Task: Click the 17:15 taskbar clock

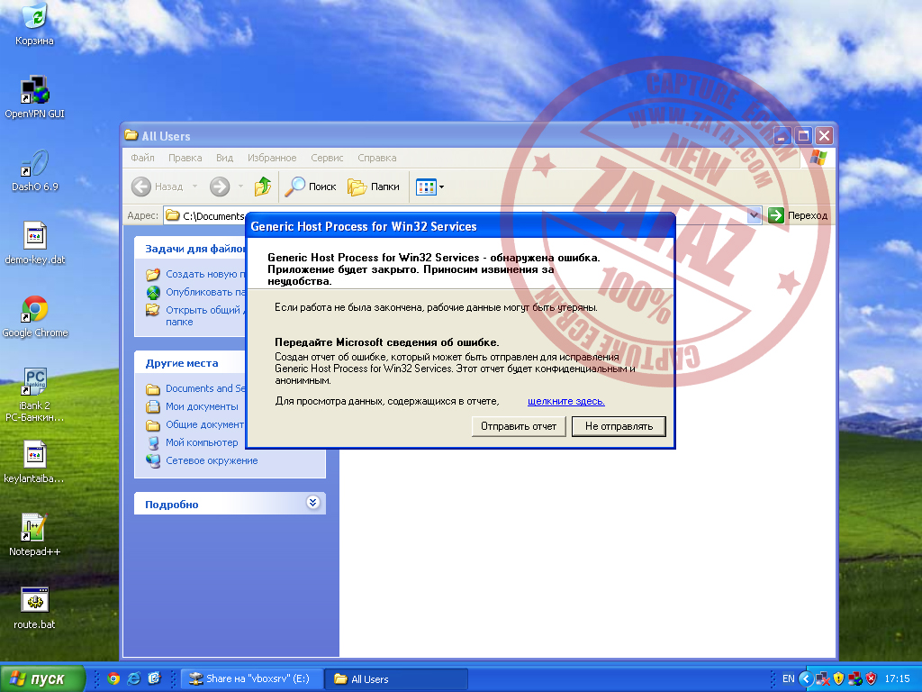Action: click(898, 679)
